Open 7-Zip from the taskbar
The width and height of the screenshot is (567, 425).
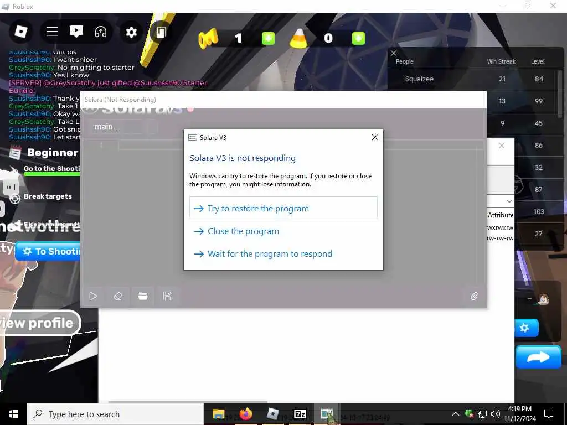click(x=300, y=414)
